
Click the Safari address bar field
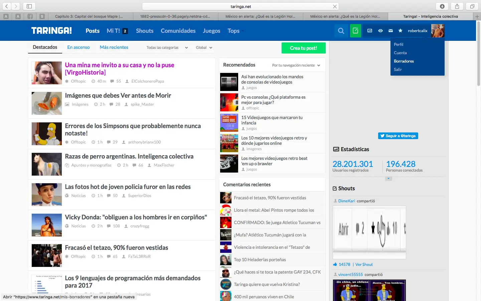pos(240,6)
